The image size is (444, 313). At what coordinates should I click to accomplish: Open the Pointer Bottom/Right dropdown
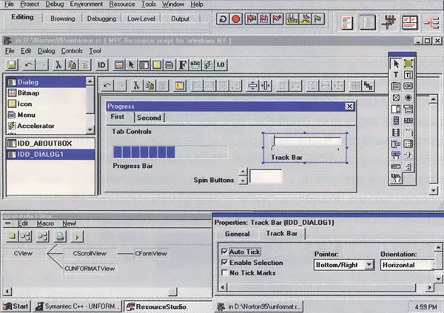click(x=369, y=265)
